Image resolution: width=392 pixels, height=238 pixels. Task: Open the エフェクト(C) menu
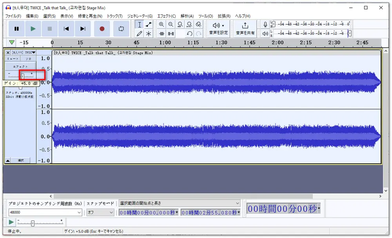pos(166,16)
